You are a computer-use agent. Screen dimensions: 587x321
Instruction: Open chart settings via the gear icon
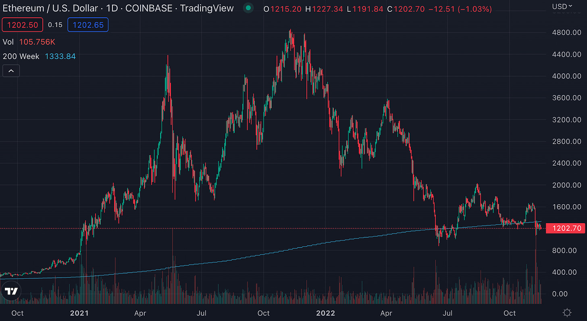[x=567, y=313]
